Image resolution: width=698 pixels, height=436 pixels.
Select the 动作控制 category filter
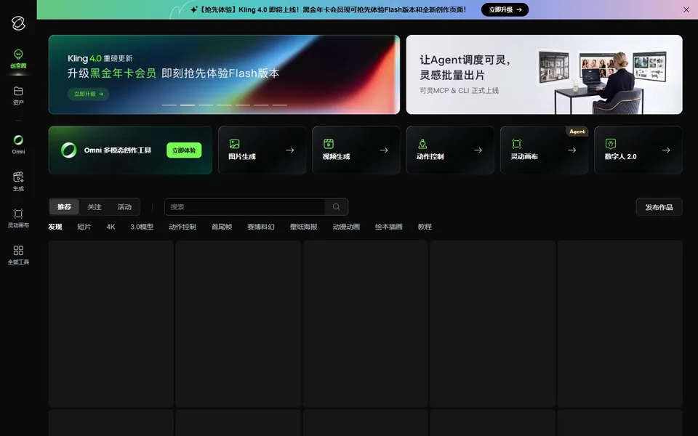182,227
